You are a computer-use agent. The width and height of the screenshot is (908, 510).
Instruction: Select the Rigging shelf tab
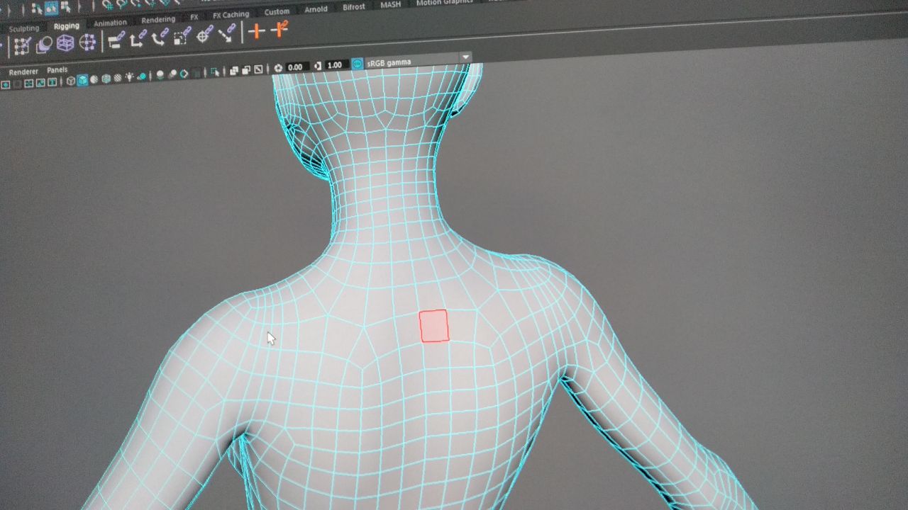(67, 26)
